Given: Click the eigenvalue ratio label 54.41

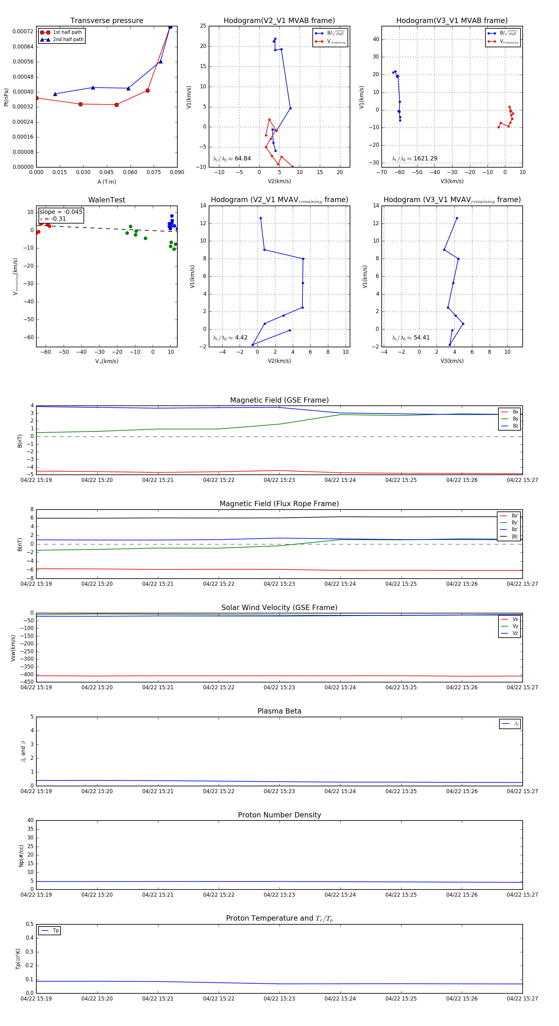Looking at the screenshot, I should pos(411,338).
